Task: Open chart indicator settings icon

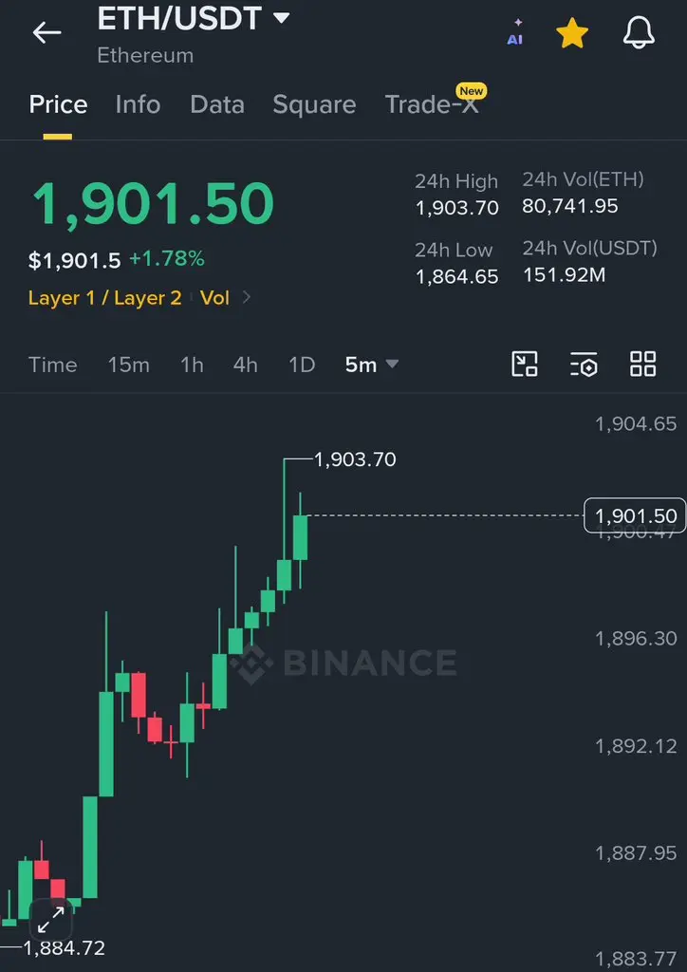Action: pos(584,364)
